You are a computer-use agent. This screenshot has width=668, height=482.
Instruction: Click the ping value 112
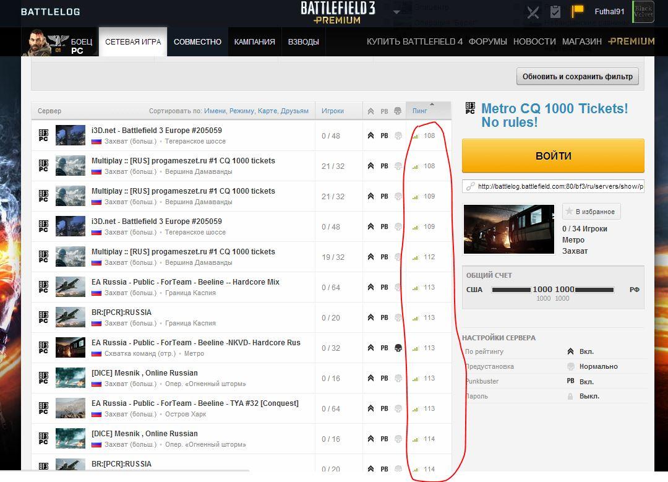pos(429,257)
